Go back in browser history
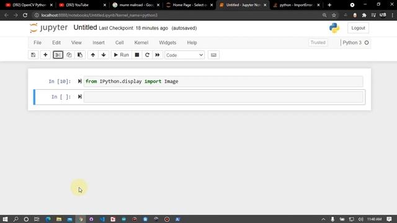Screen dimensions: 397x223 click(x=6, y=15)
